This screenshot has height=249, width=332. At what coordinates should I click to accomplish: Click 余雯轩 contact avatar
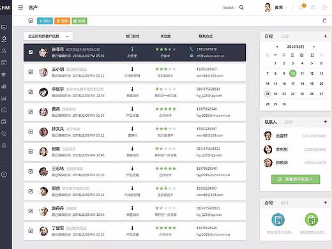[x=268, y=135]
